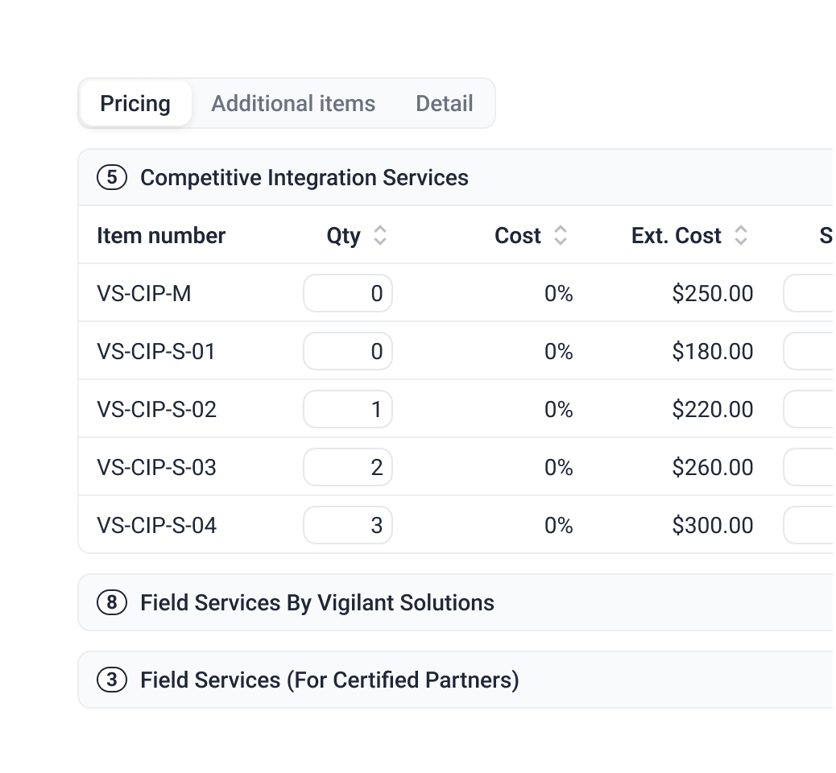Collapse the Competitive Integration Services section

click(x=304, y=177)
